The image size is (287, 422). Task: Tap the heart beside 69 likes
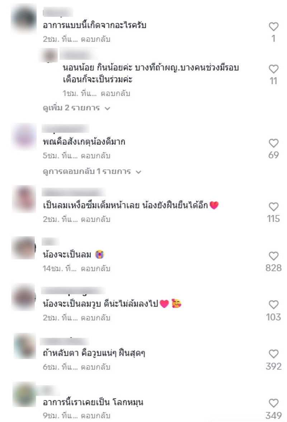point(273,143)
